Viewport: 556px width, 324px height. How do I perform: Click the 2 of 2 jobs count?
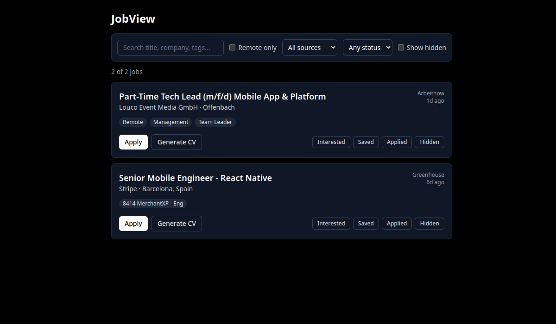pyautogui.click(x=127, y=72)
